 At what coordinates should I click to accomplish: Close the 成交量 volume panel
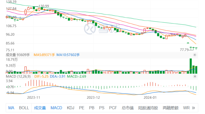pos(195,55)
